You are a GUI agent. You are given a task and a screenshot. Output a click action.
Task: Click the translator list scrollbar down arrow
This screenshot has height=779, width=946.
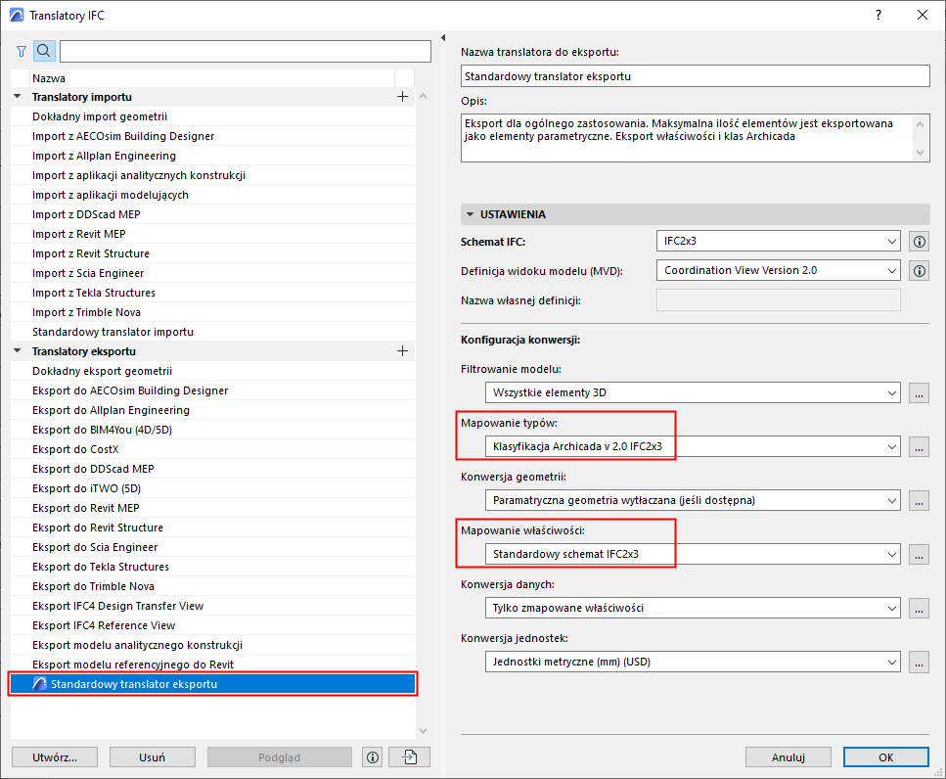pos(423,731)
